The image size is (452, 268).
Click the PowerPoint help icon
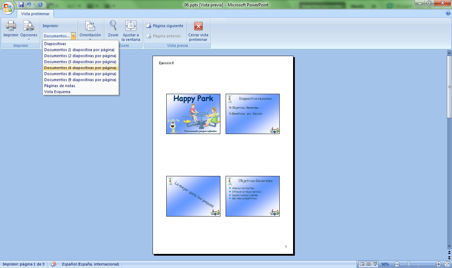coord(448,13)
